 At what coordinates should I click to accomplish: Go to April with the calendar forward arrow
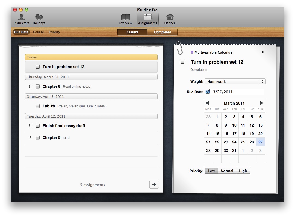261,103
